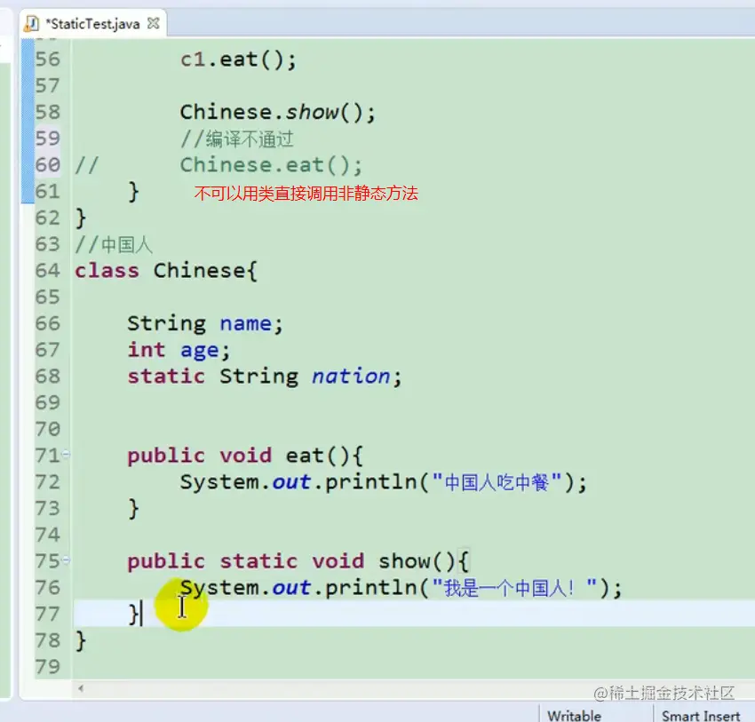This screenshot has width=755, height=722.
Task: Click the horizontal scrollbar left arrow
Action: (x=81, y=688)
